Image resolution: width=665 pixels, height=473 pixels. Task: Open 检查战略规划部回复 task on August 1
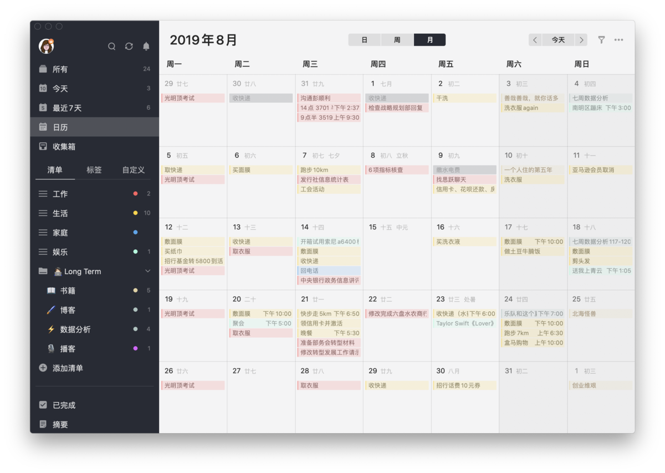397,108
